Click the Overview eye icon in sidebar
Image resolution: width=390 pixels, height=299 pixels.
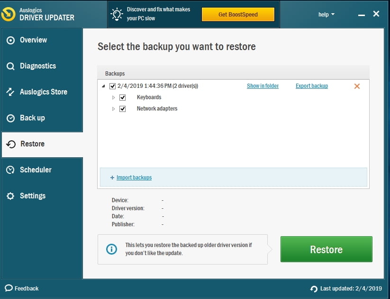pyautogui.click(x=10, y=41)
